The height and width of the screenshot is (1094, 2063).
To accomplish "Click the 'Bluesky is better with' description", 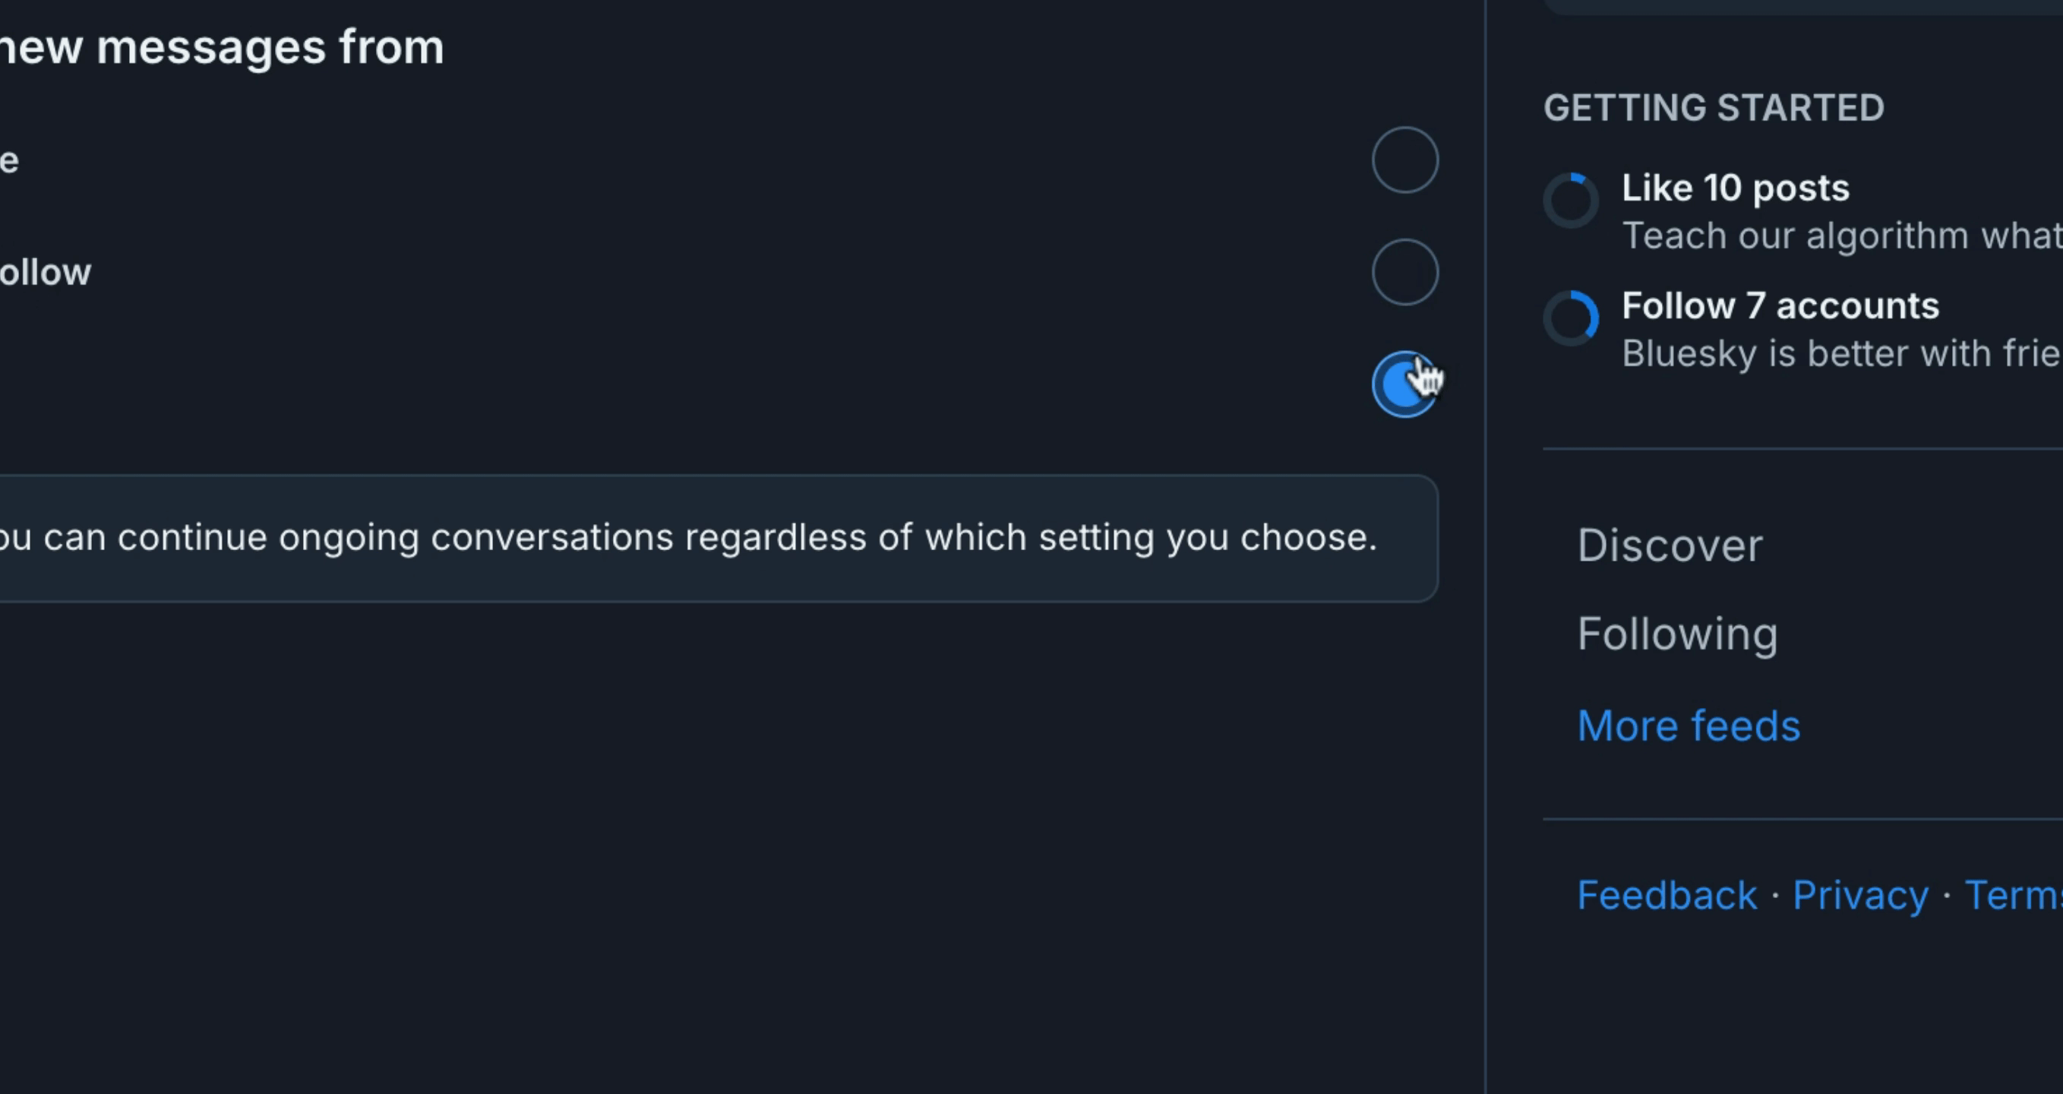I will click(1842, 353).
